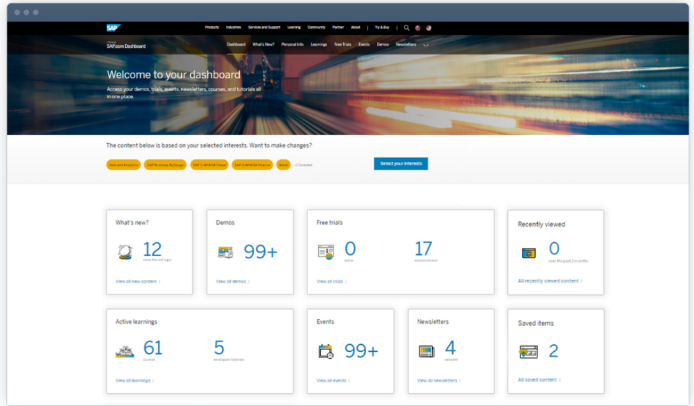Image resolution: width=694 pixels, height=406 pixels.
Task: Open the About menu
Action: point(355,27)
